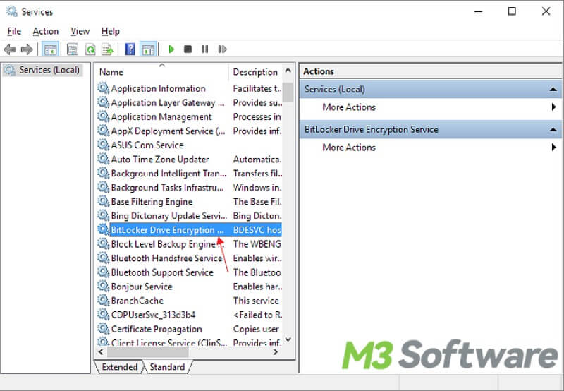Click gear icon beside Certificate Propagation
Image resolution: width=564 pixels, height=391 pixels.
103,328
